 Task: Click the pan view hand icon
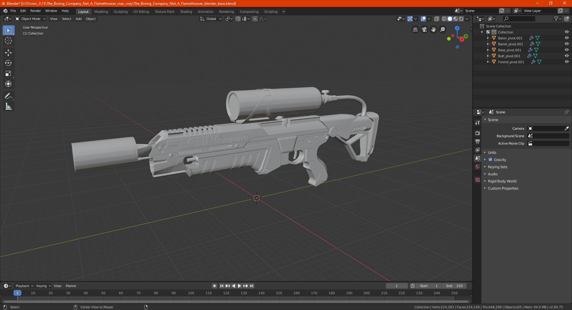coord(433,30)
